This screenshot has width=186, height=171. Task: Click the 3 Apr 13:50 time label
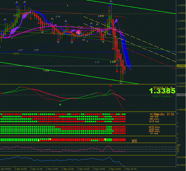coord(99,169)
